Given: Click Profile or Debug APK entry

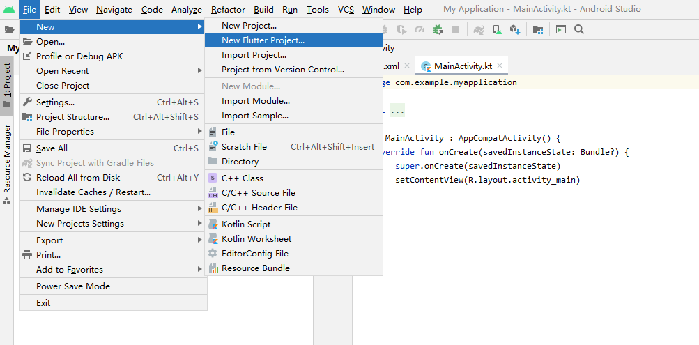Looking at the screenshot, I should click(113, 56).
